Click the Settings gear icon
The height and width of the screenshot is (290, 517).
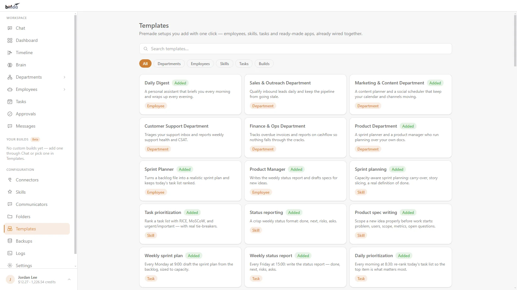point(10,266)
